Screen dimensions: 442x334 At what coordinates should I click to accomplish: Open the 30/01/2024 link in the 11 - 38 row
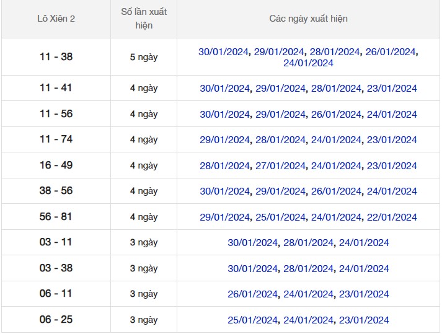click(224, 52)
